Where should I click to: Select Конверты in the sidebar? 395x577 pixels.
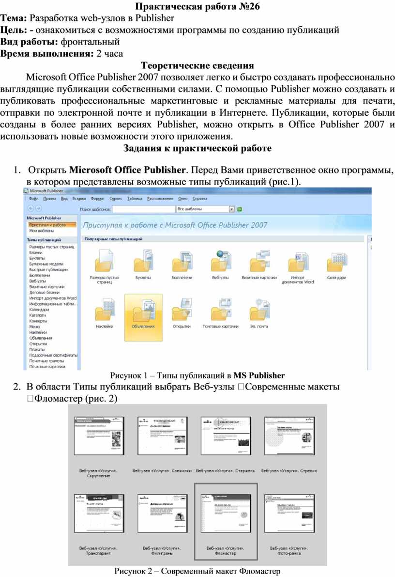pos(38,321)
